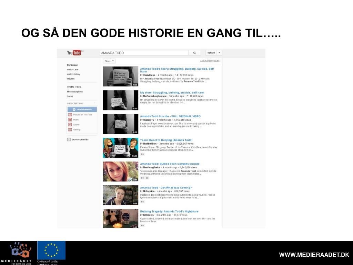Viewport: 353px width, 265px height.
Task: Click the Medierådet handprint logo
Action: [x=20, y=250]
